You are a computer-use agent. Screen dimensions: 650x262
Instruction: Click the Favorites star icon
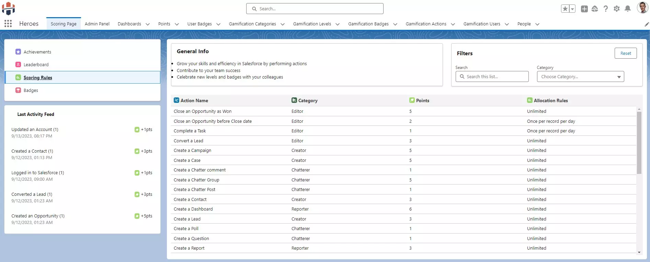click(x=565, y=9)
